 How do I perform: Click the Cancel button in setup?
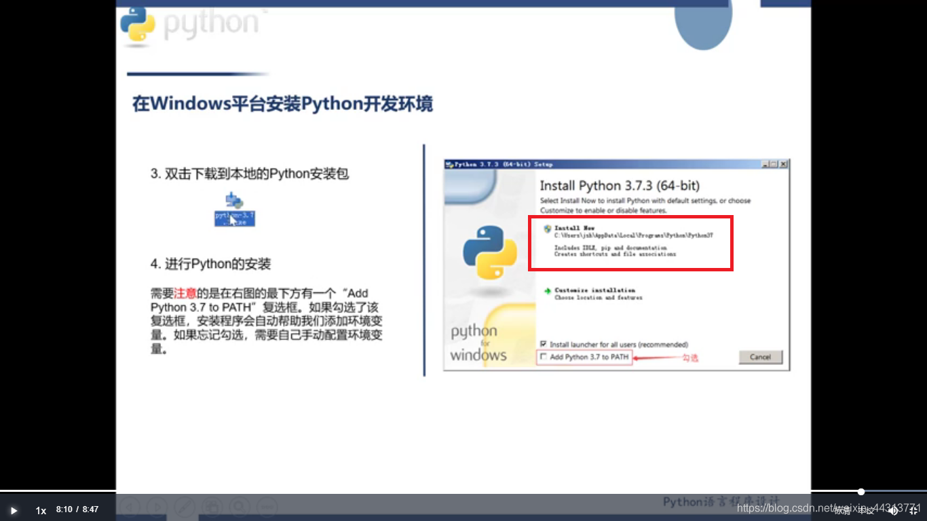click(760, 357)
